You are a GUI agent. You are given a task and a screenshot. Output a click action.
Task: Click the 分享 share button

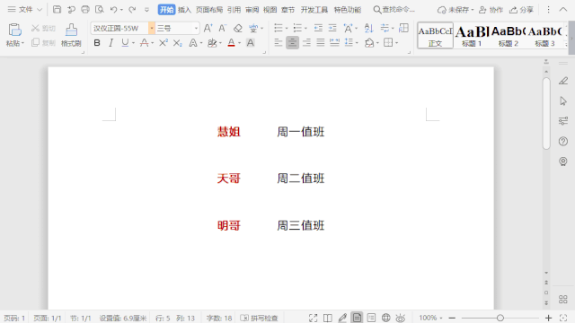522,10
